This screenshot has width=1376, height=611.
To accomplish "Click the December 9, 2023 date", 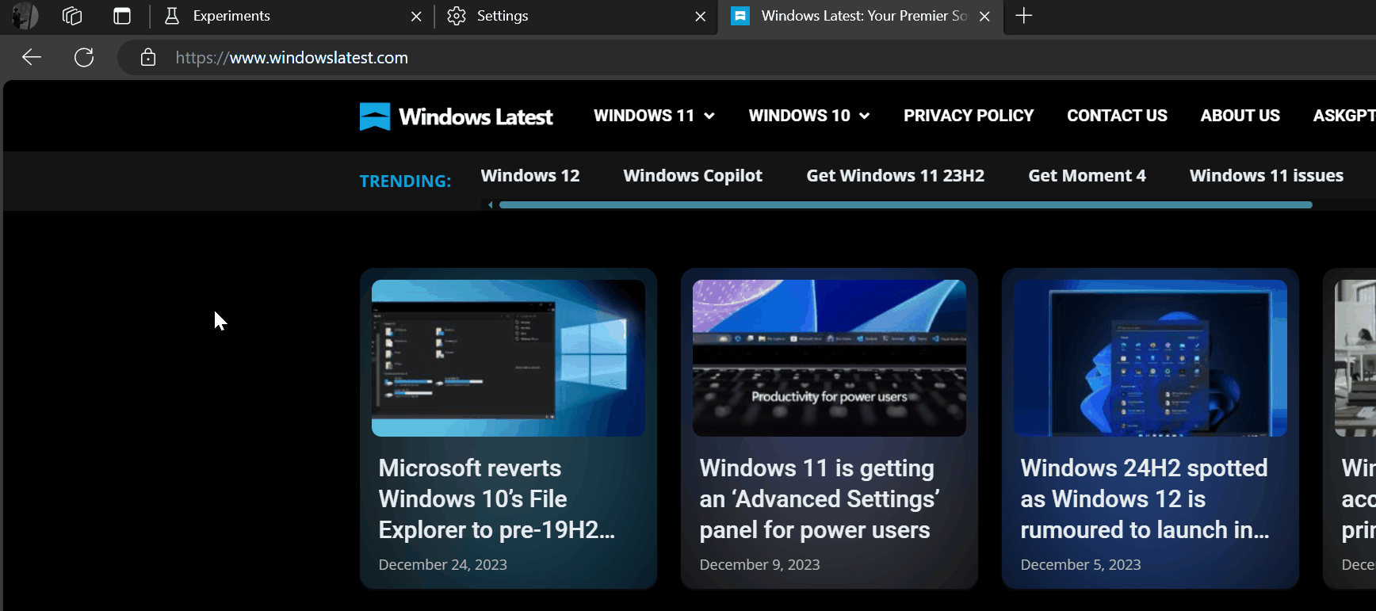I will (x=759, y=564).
